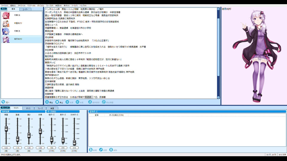
Task: Click the 長ポーズ slider handle
Action: click(63, 140)
